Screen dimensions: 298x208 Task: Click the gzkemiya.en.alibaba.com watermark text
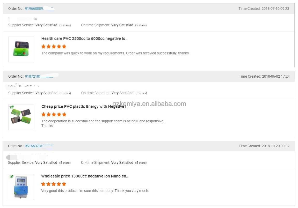tap(149, 104)
